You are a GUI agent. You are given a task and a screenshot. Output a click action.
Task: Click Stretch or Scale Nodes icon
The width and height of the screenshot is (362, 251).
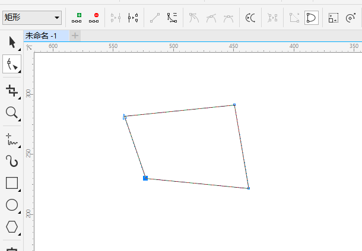(x=334, y=18)
